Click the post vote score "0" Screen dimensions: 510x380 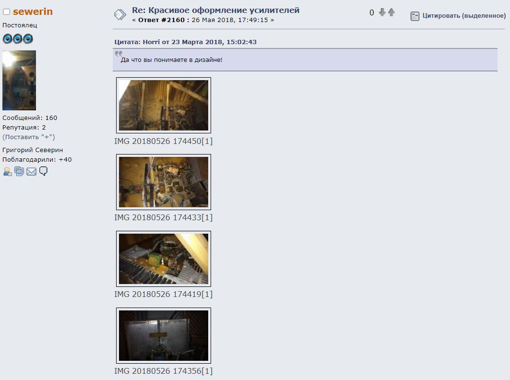(372, 12)
